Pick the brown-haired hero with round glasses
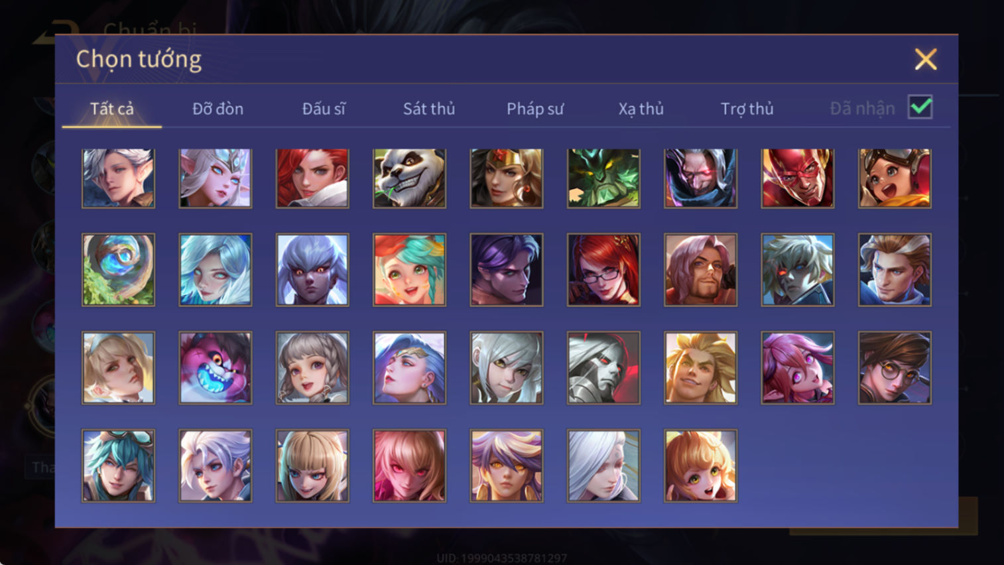Viewport: 1004px width, 565px height. point(895,368)
